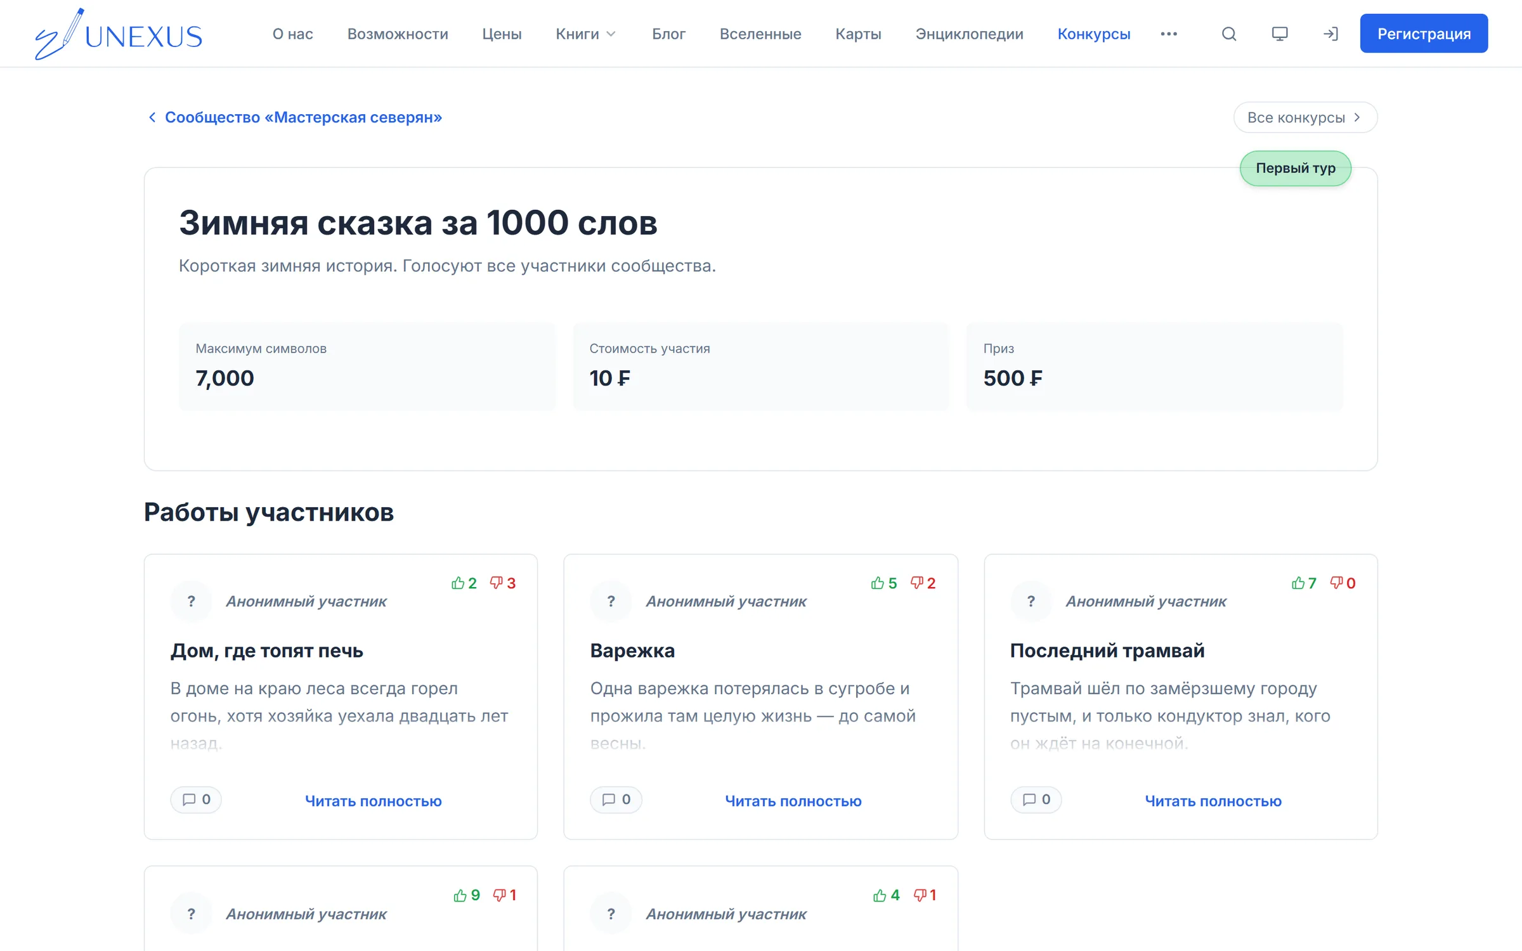
Task: Open the Блог menu item
Action: tap(668, 34)
